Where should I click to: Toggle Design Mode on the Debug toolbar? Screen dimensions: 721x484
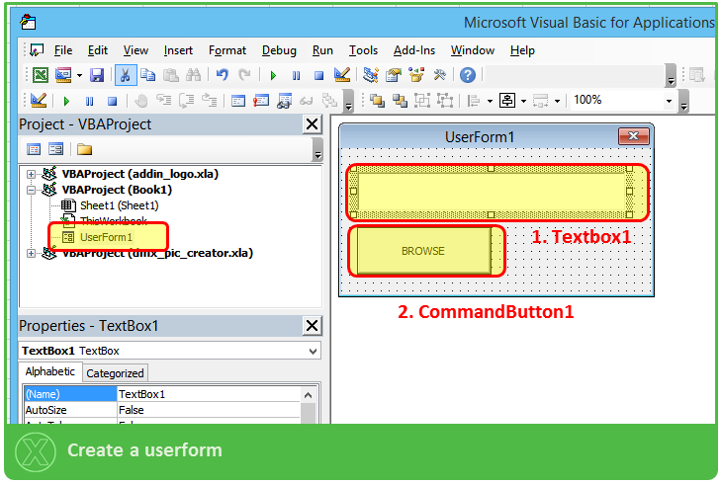(38, 100)
